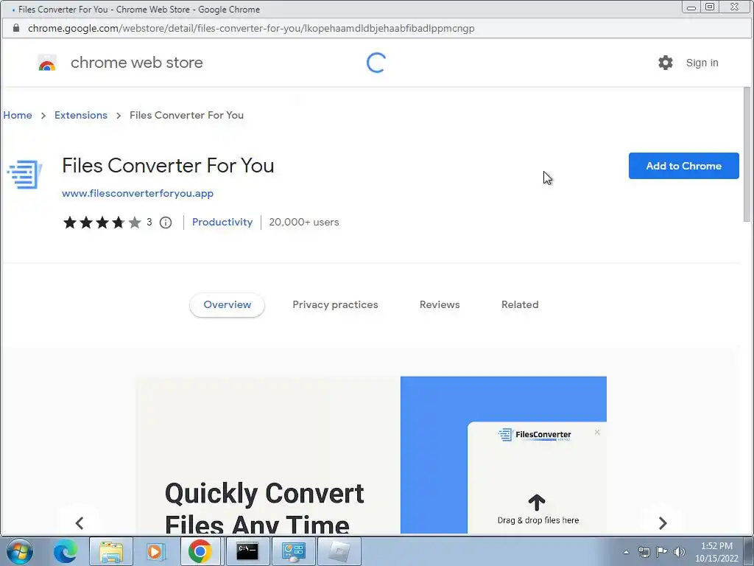Go to the Related tab
Screen dimensions: 754x566
520,304
